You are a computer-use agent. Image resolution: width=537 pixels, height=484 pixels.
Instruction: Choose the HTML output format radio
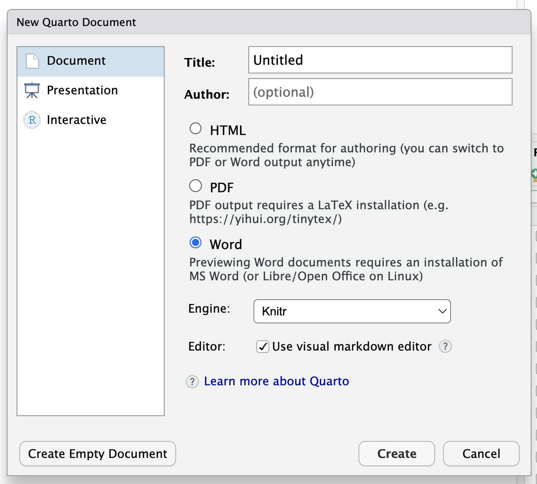[x=195, y=129]
